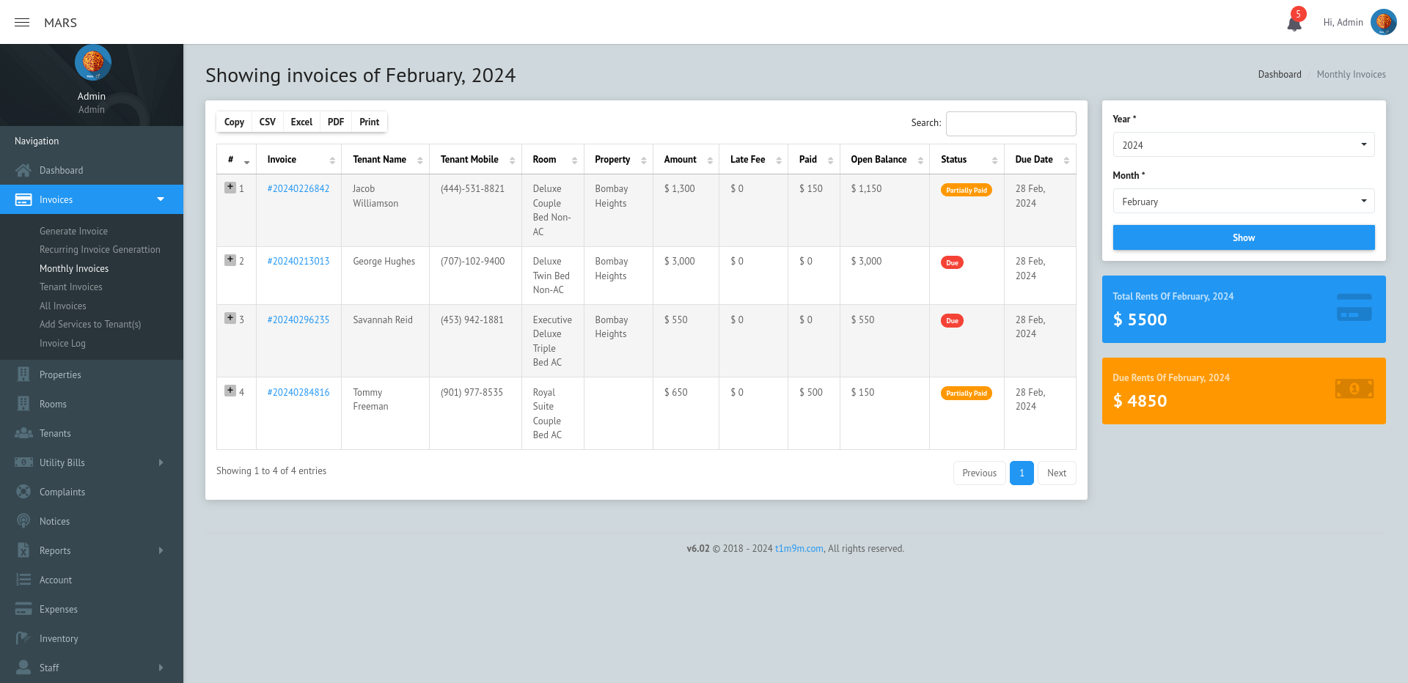Open the Month dropdown
1408x683 pixels.
[x=1243, y=202]
